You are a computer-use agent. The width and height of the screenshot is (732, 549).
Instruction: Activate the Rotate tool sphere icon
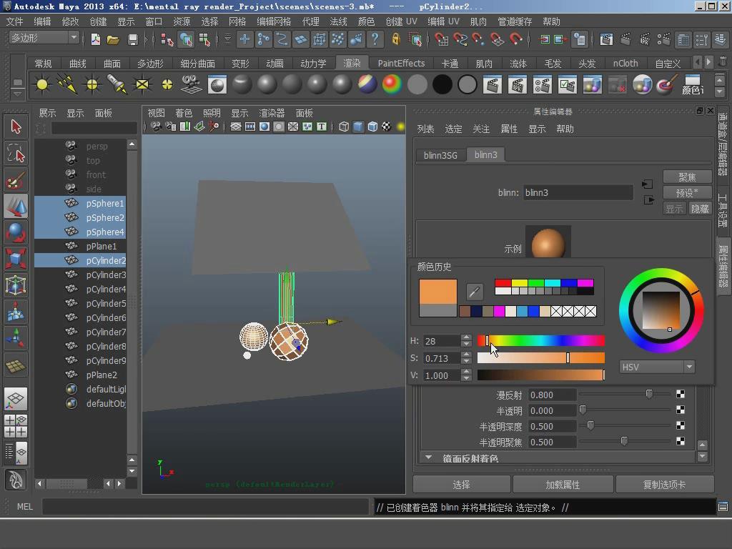pyautogui.click(x=16, y=232)
